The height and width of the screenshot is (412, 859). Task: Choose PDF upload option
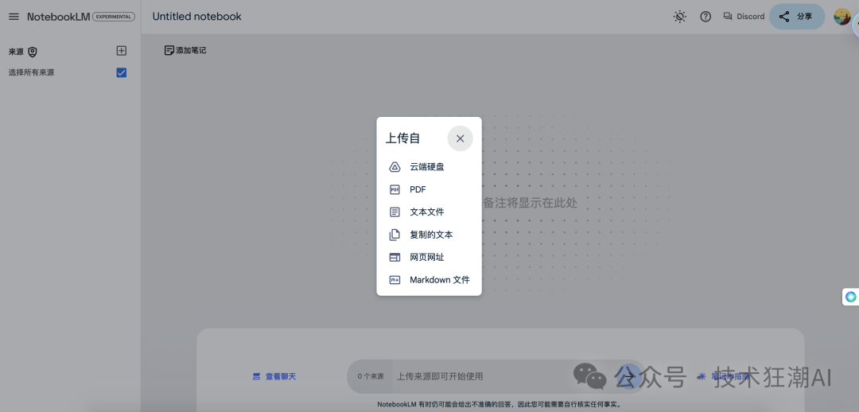(x=429, y=189)
